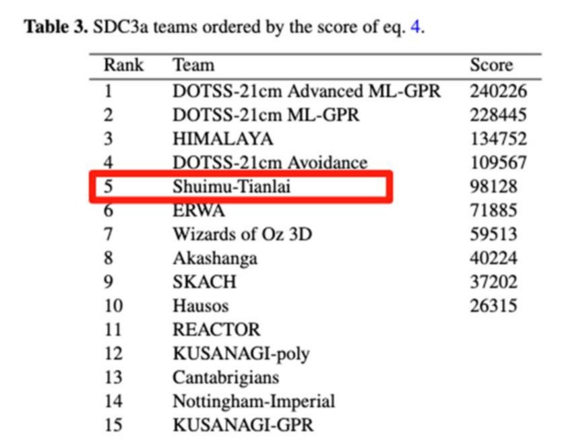
Task: Select the SKACH team entry
Action: click(204, 282)
